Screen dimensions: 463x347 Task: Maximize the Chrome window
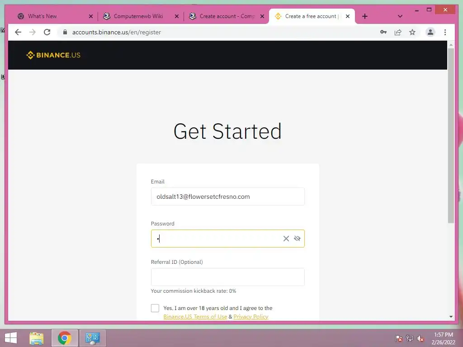(x=429, y=10)
